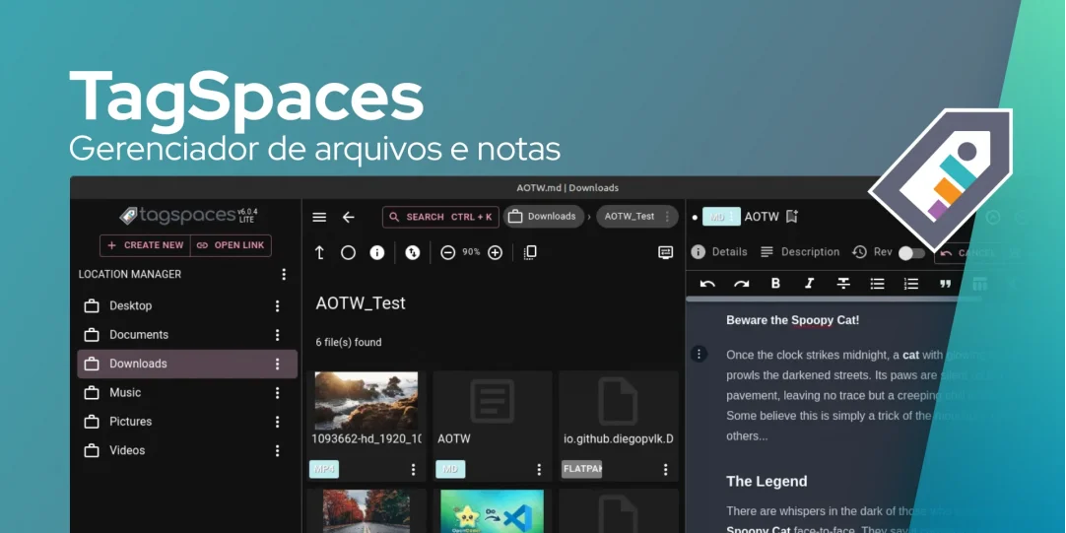This screenshot has width=1066, height=533.
Task: Open the autumn road image thumbnail
Action: [x=366, y=511]
